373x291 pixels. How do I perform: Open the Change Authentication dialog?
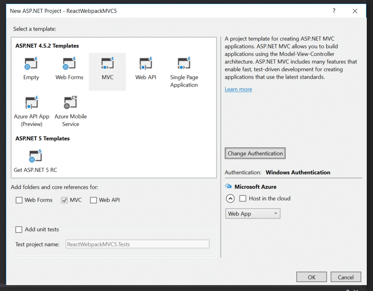(x=255, y=153)
